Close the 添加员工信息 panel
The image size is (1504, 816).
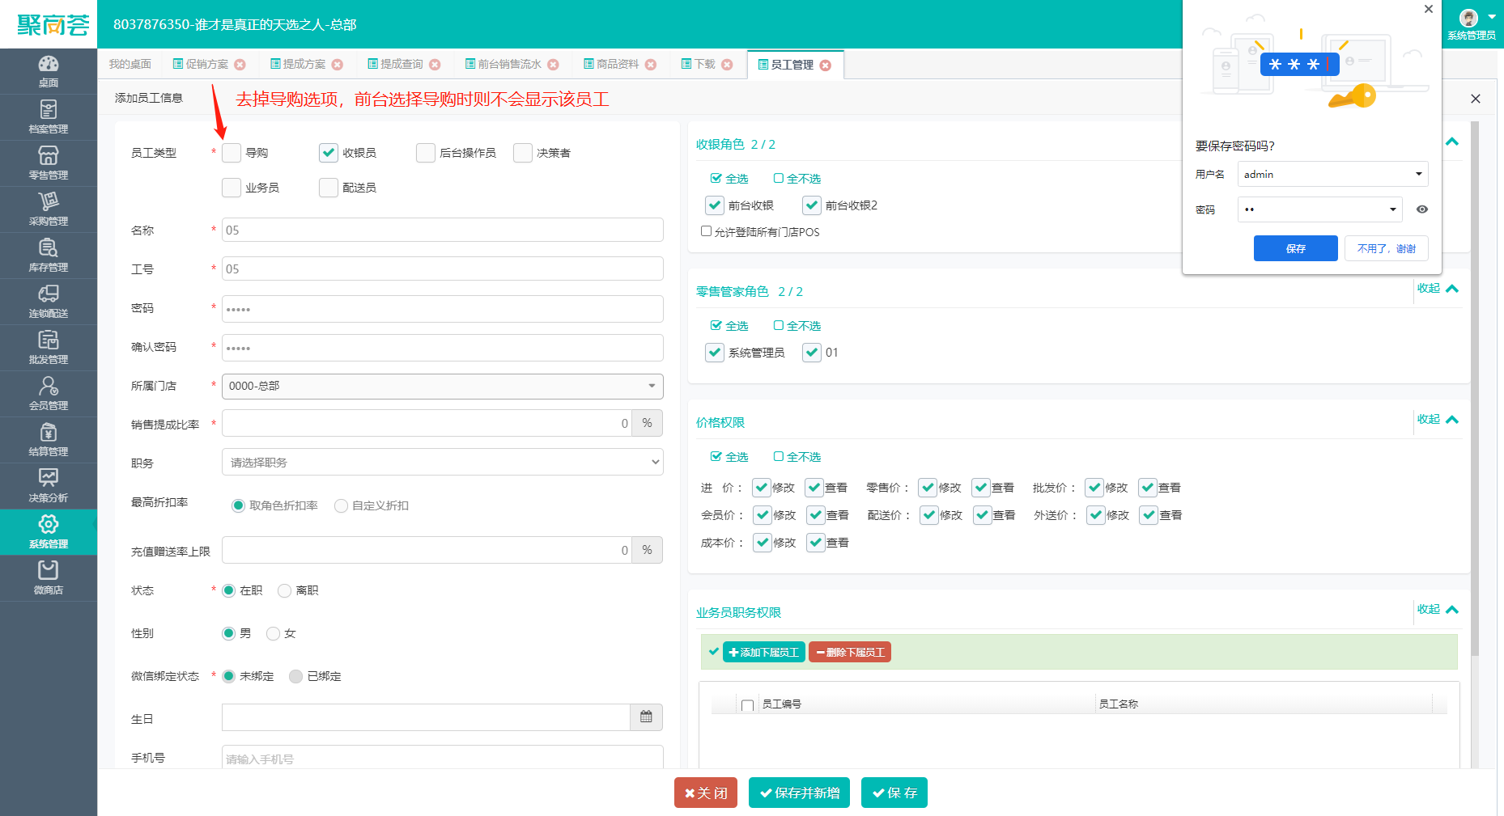tap(1475, 99)
